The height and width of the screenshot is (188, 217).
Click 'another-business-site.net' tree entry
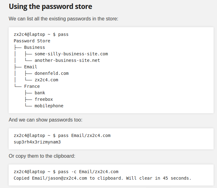pyautogui.click(x=67, y=60)
